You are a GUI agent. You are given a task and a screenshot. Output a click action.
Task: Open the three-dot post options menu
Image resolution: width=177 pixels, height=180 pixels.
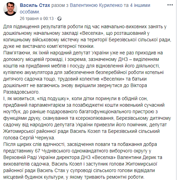tap(170, 5)
